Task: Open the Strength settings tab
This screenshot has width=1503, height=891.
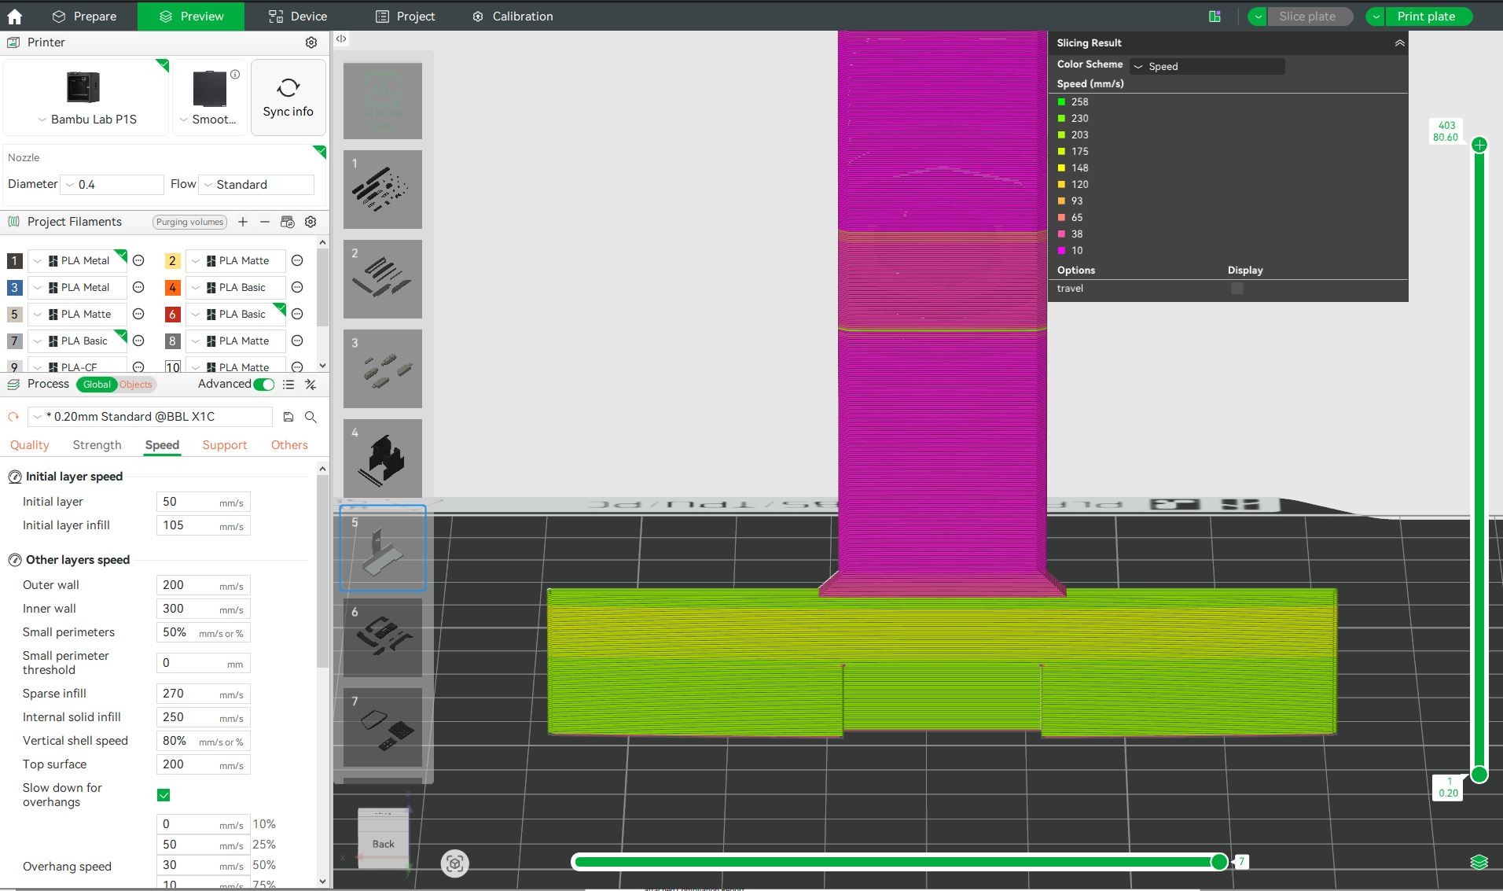Action: (97, 445)
